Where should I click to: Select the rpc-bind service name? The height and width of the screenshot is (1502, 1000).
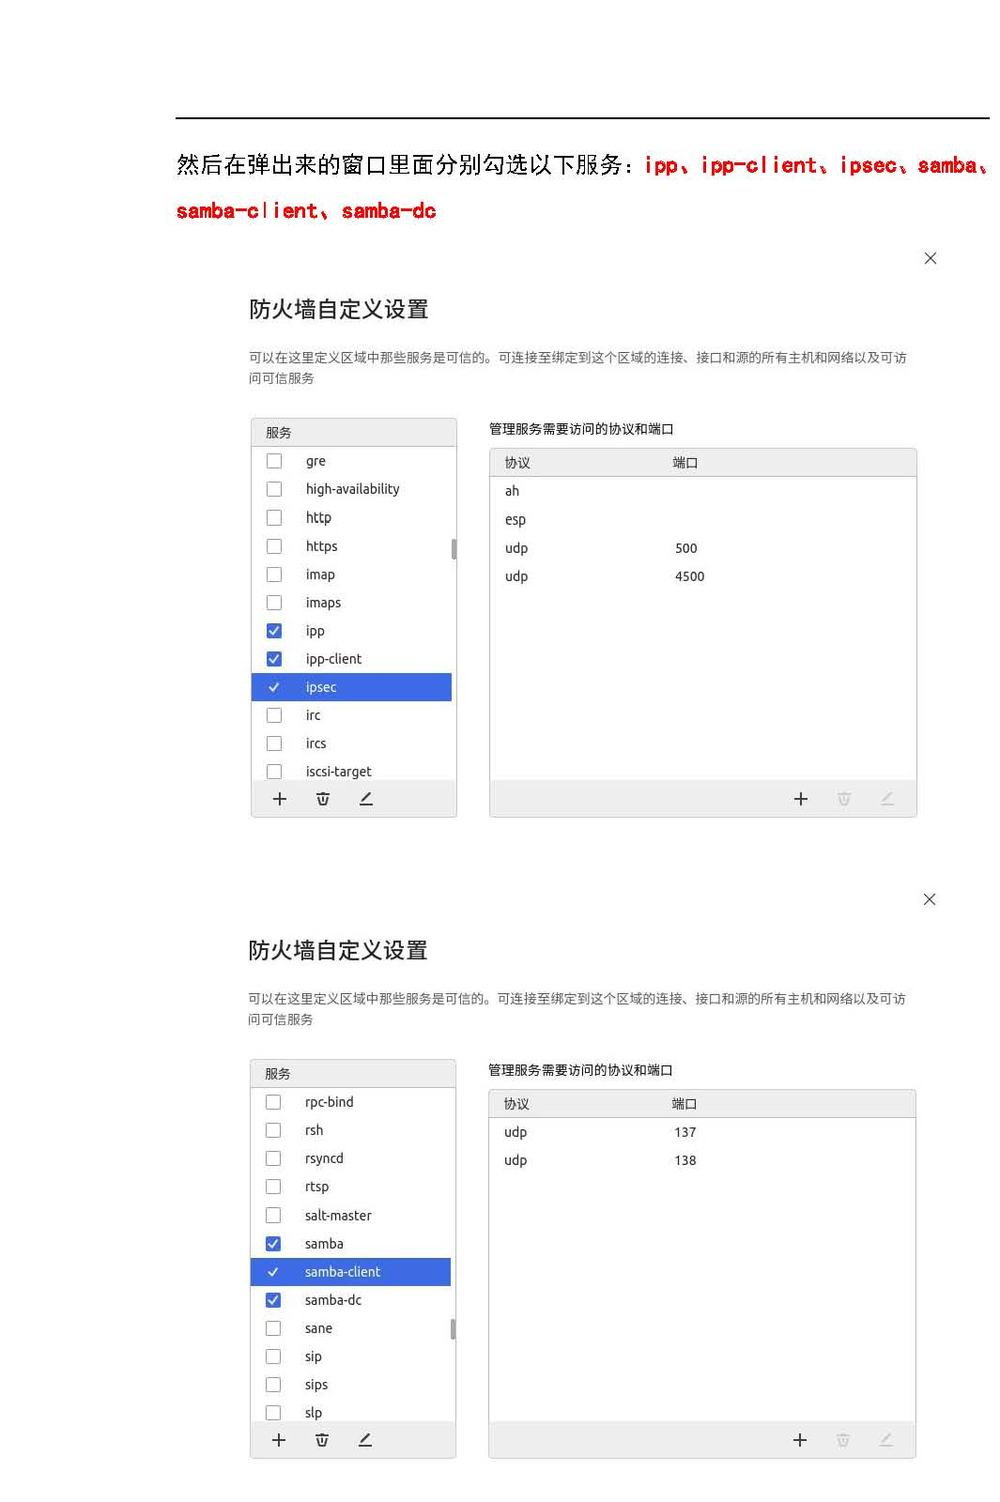pos(329,1102)
